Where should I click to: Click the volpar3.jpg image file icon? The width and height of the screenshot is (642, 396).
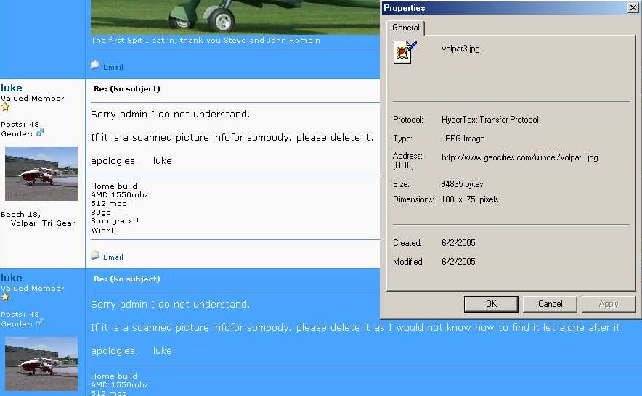[x=405, y=52]
